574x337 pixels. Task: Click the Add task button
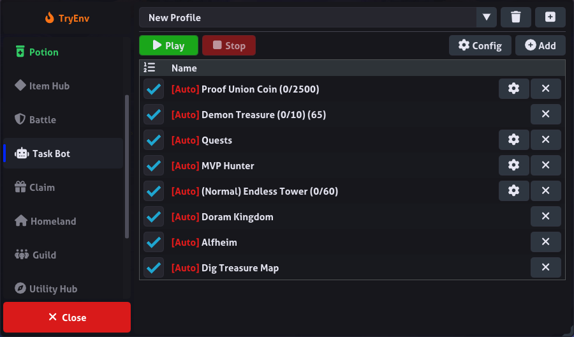click(x=540, y=45)
